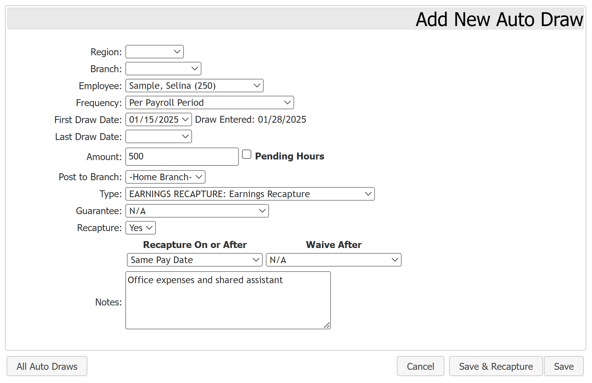Open the Waive After dropdown

coord(334,260)
